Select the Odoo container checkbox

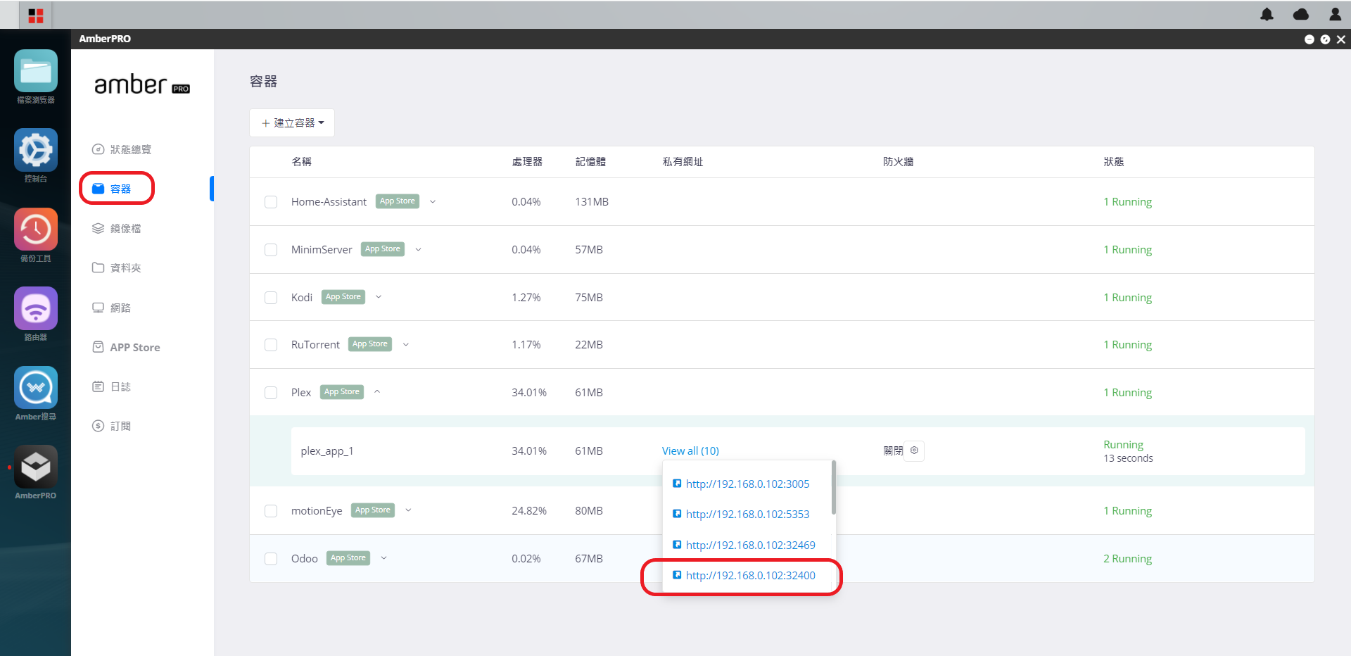pos(271,559)
